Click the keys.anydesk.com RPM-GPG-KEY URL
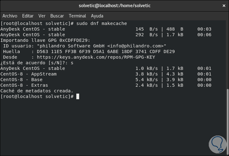The width and height of the screenshot is (229, 156). [96, 57]
